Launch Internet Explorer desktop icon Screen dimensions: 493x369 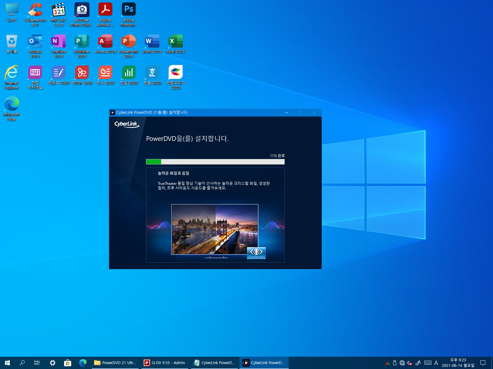click(12, 77)
